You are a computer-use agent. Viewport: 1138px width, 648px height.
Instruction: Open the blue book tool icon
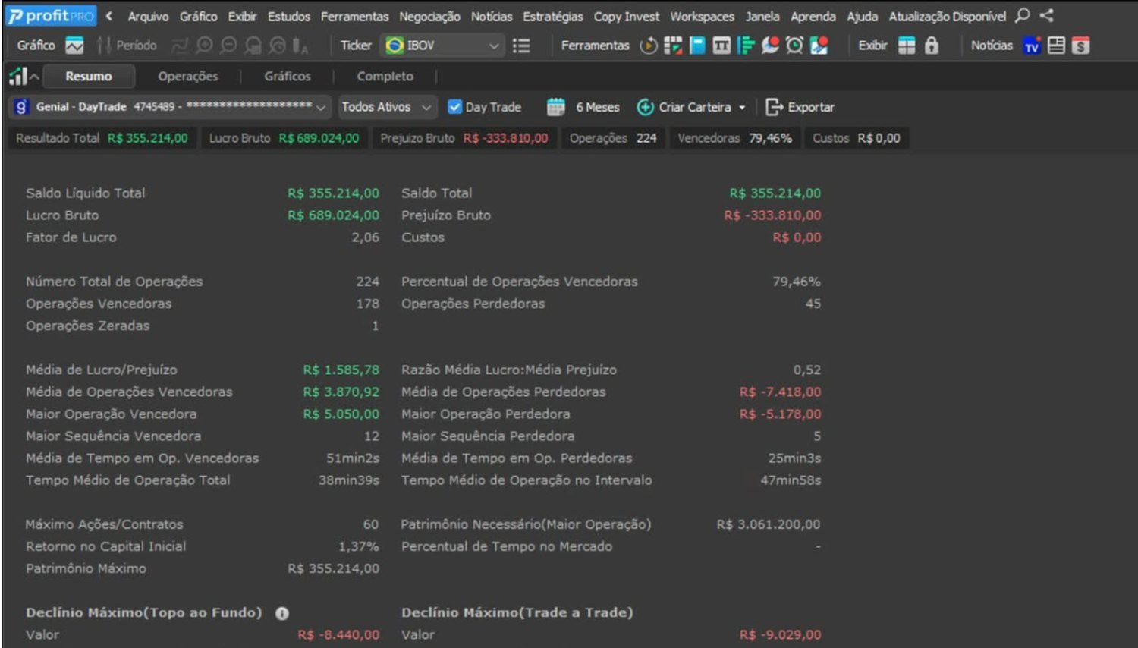tap(697, 46)
